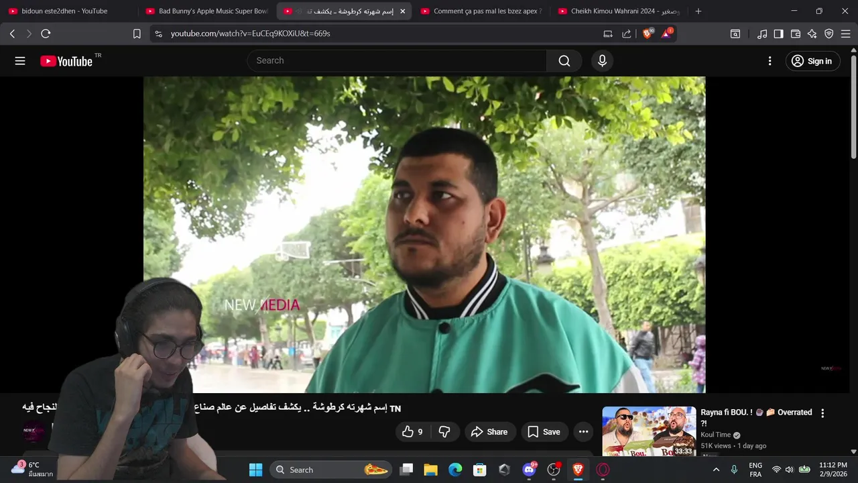Open a new browser tab

(x=698, y=11)
